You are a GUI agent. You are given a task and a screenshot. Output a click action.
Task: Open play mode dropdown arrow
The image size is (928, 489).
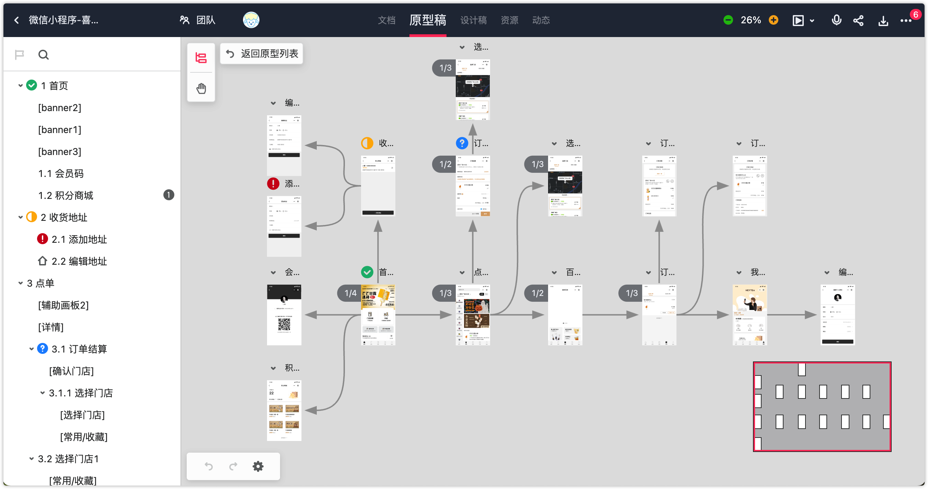(812, 21)
